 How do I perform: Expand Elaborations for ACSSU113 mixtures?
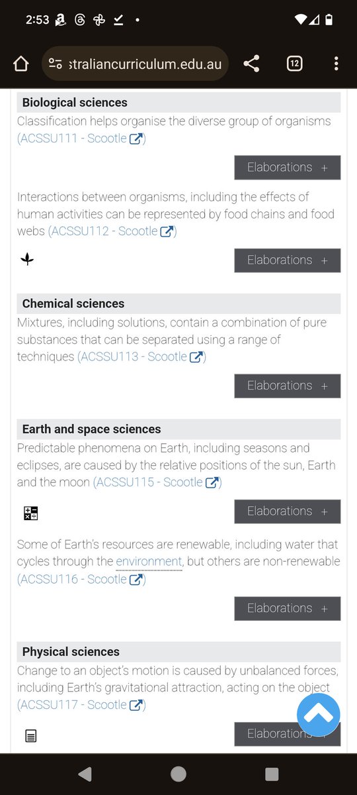288,386
